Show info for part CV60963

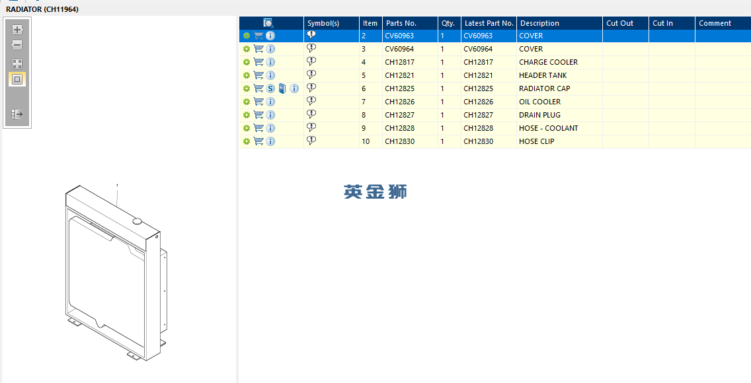click(x=270, y=36)
